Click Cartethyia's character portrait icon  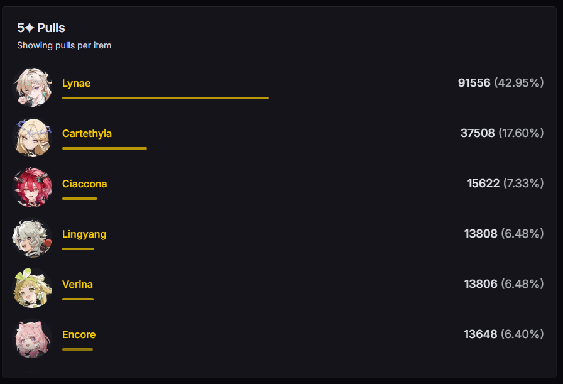(33, 138)
